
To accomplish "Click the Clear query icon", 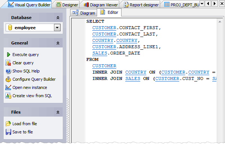I will coord(8,63).
